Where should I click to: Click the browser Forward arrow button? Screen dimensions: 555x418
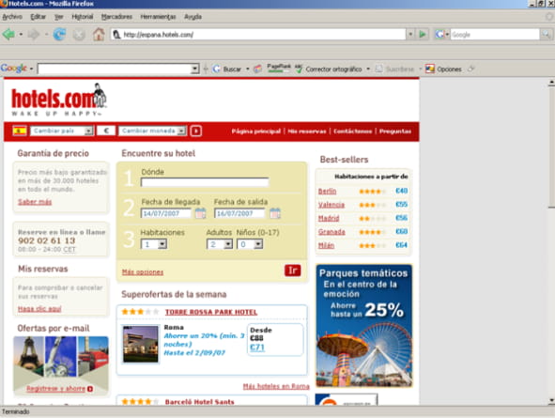33,35
